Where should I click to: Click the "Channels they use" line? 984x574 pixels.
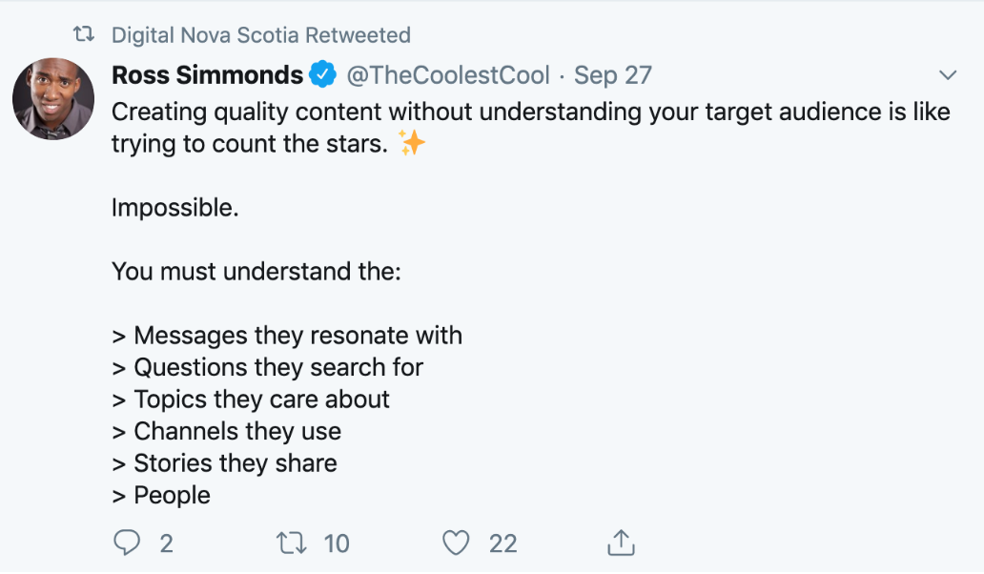pos(227,431)
